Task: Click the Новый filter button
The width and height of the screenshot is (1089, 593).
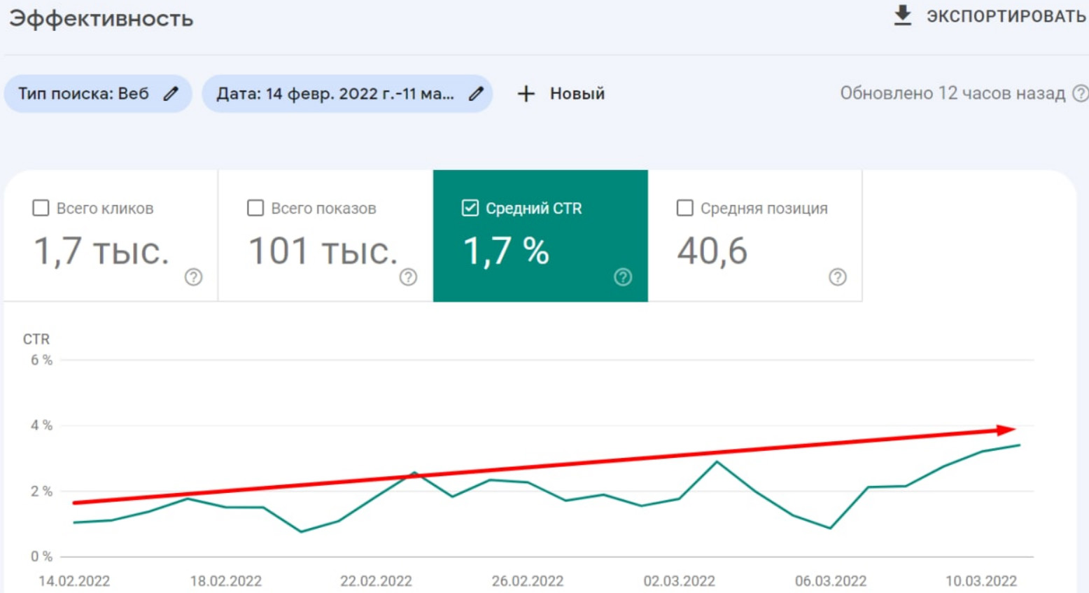Action: point(561,94)
